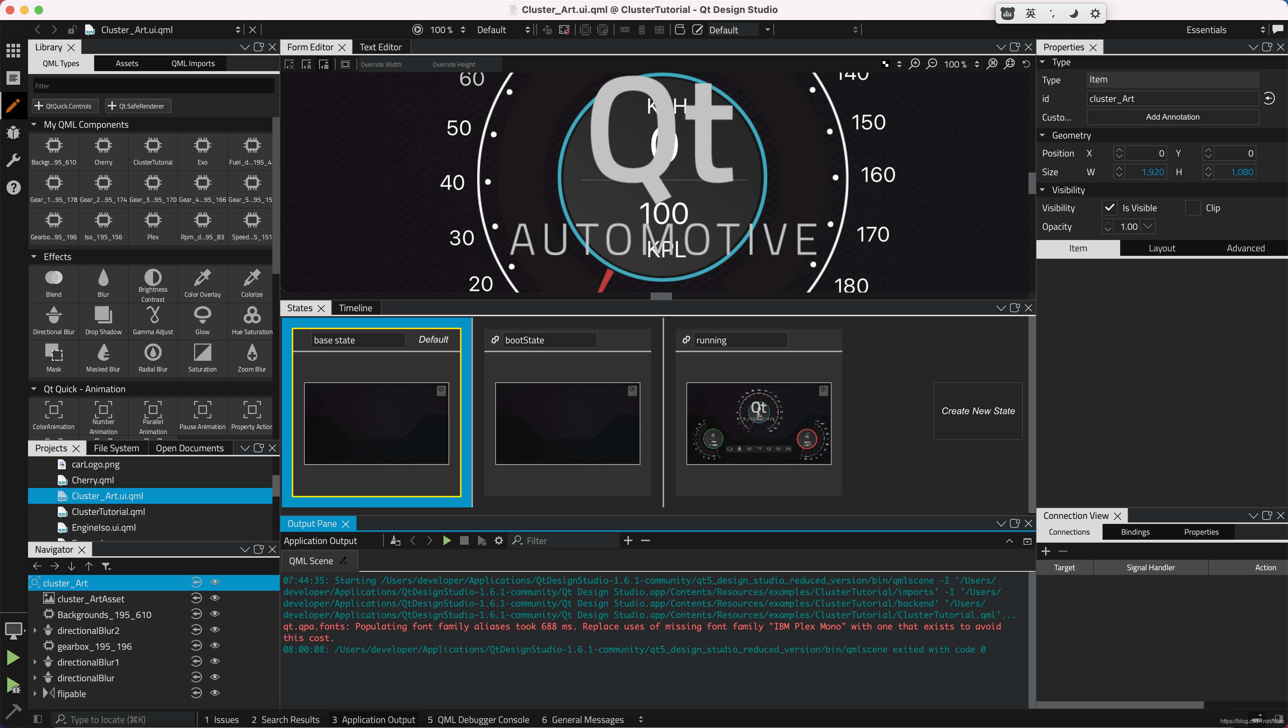The width and height of the screenshot is (1288, 728).
Task: Open the Opacity dropdown arrow
Action: click(x=1149, y=226)
